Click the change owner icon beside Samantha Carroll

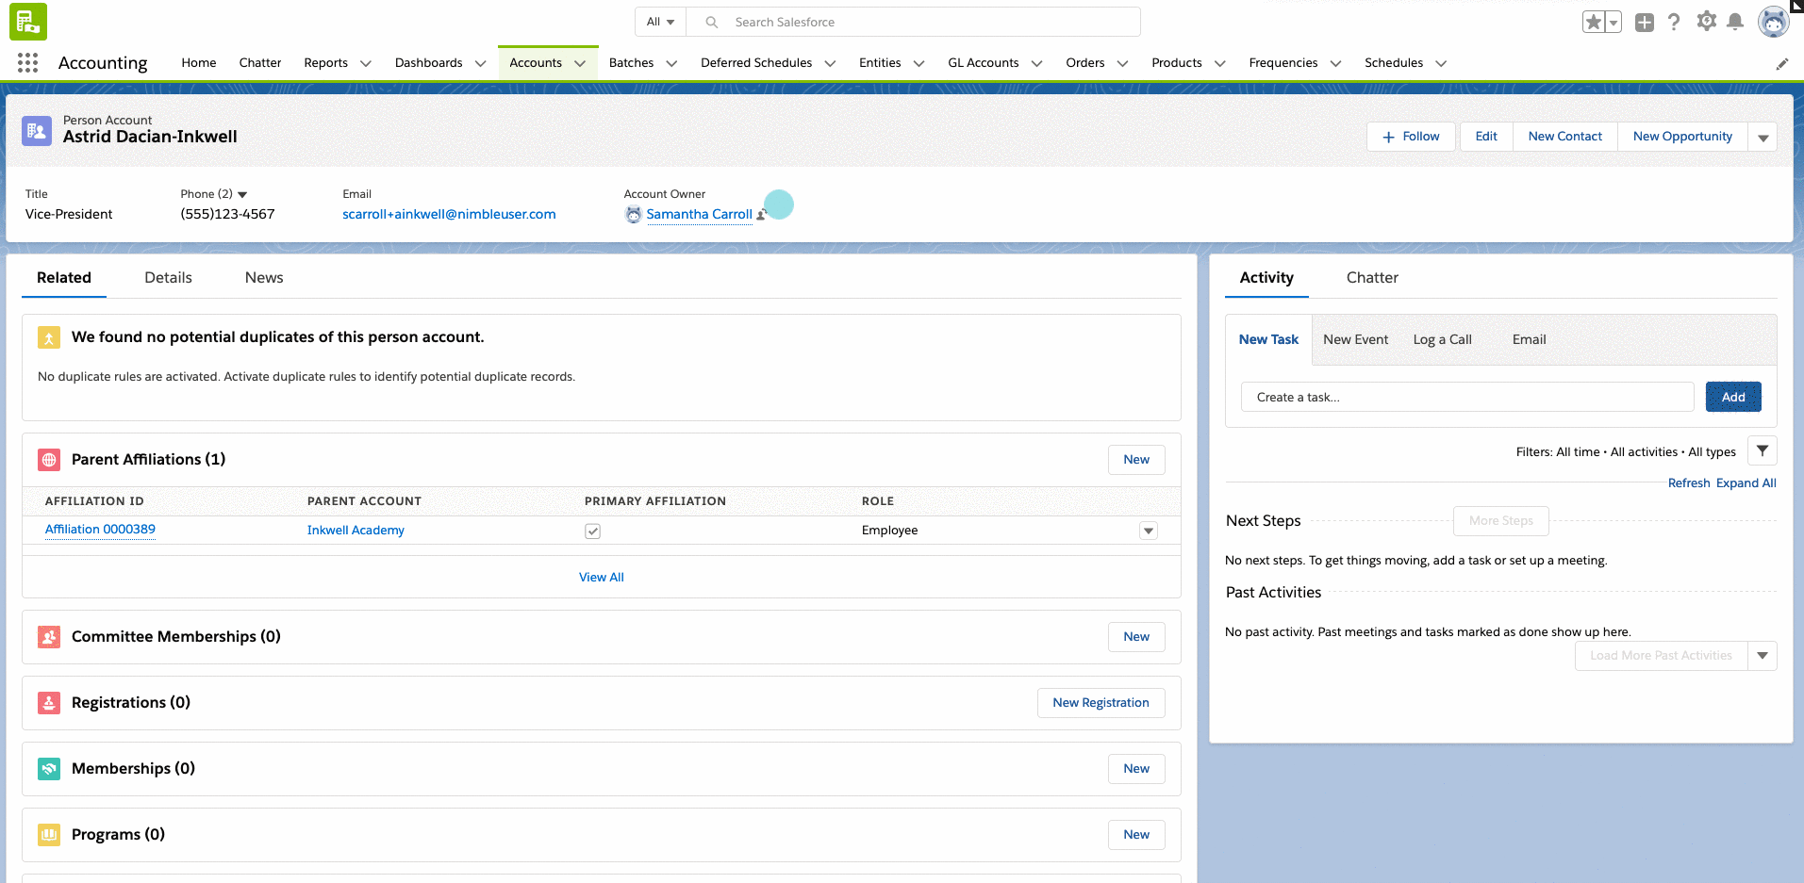[762, 215]
